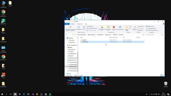Create a New folder (Новая папка)
Image resolution: width=171 pixels, height=96 pixels.
[x=127, y=29]
